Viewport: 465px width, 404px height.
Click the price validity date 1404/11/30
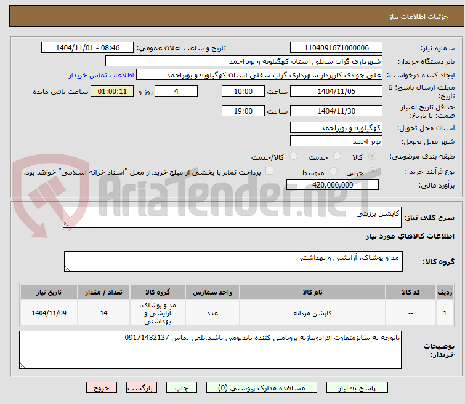[336, 111]
